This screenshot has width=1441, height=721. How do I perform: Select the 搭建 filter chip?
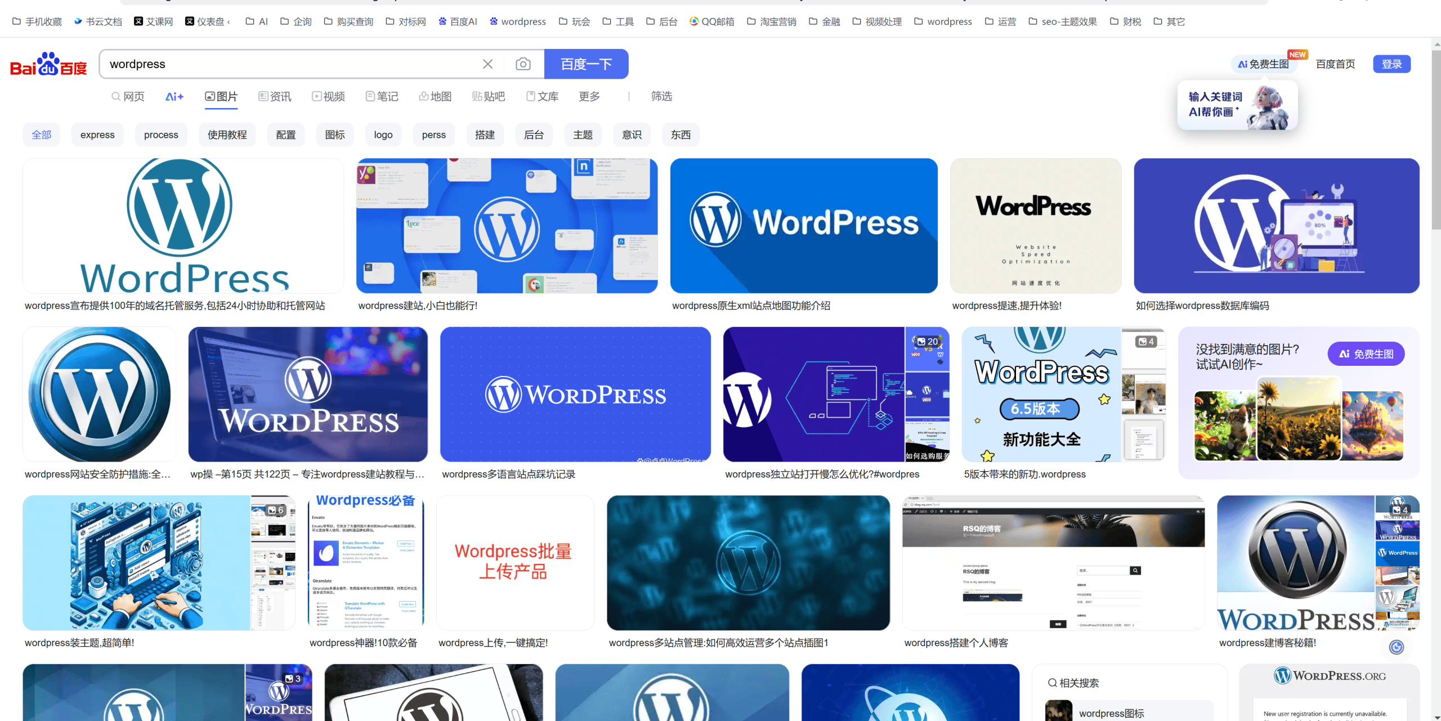(x=485, y=135)
